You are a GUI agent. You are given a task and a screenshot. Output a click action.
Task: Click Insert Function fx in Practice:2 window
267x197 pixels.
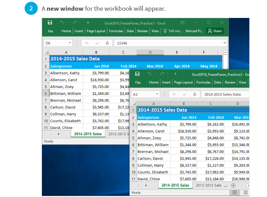pos(195,94)
